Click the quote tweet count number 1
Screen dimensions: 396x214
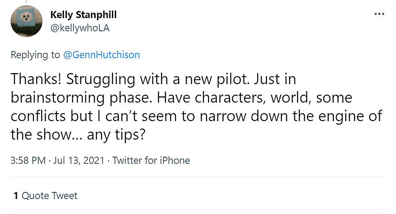pos(16,196)
